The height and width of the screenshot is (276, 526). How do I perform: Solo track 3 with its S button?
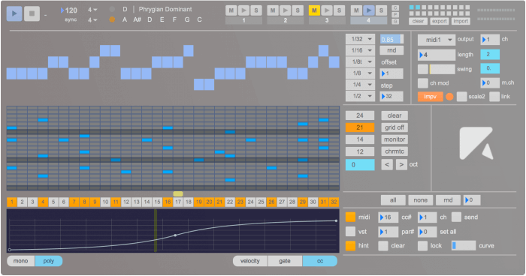339,10
